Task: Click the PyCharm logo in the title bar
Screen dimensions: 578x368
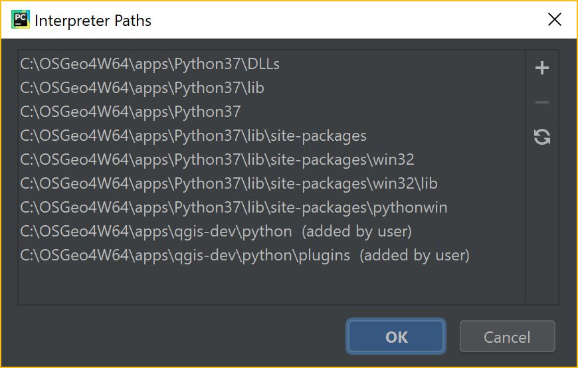Action: (x=21, y=19)
